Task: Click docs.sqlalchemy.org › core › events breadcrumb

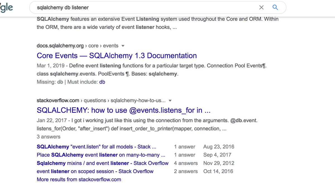Action: pyautogui.click(x=78, y=46)
